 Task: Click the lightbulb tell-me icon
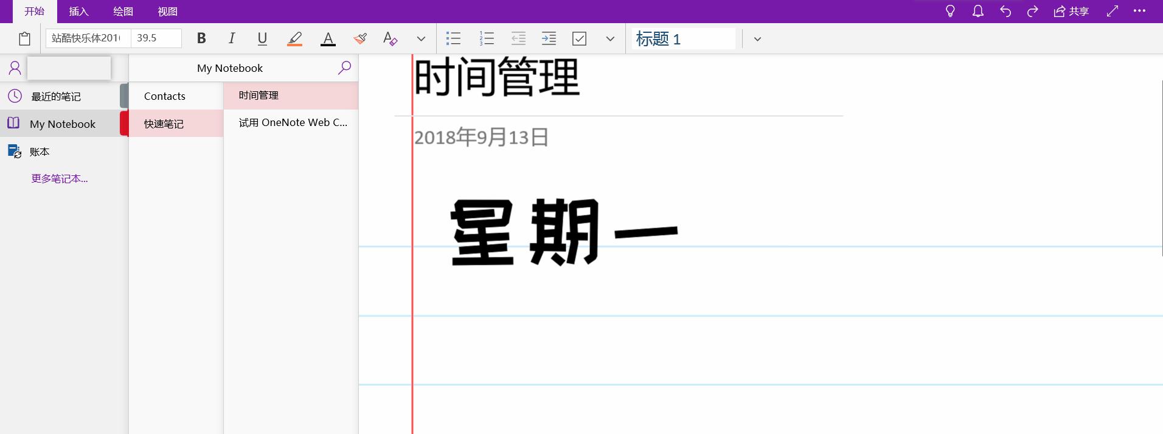click(950, 11)
